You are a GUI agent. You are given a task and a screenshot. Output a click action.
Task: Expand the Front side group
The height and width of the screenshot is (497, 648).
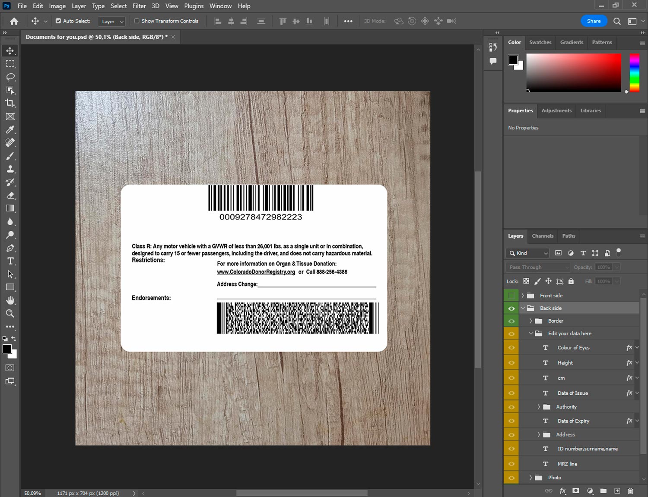pyautogui.click(x=522, y=296)
